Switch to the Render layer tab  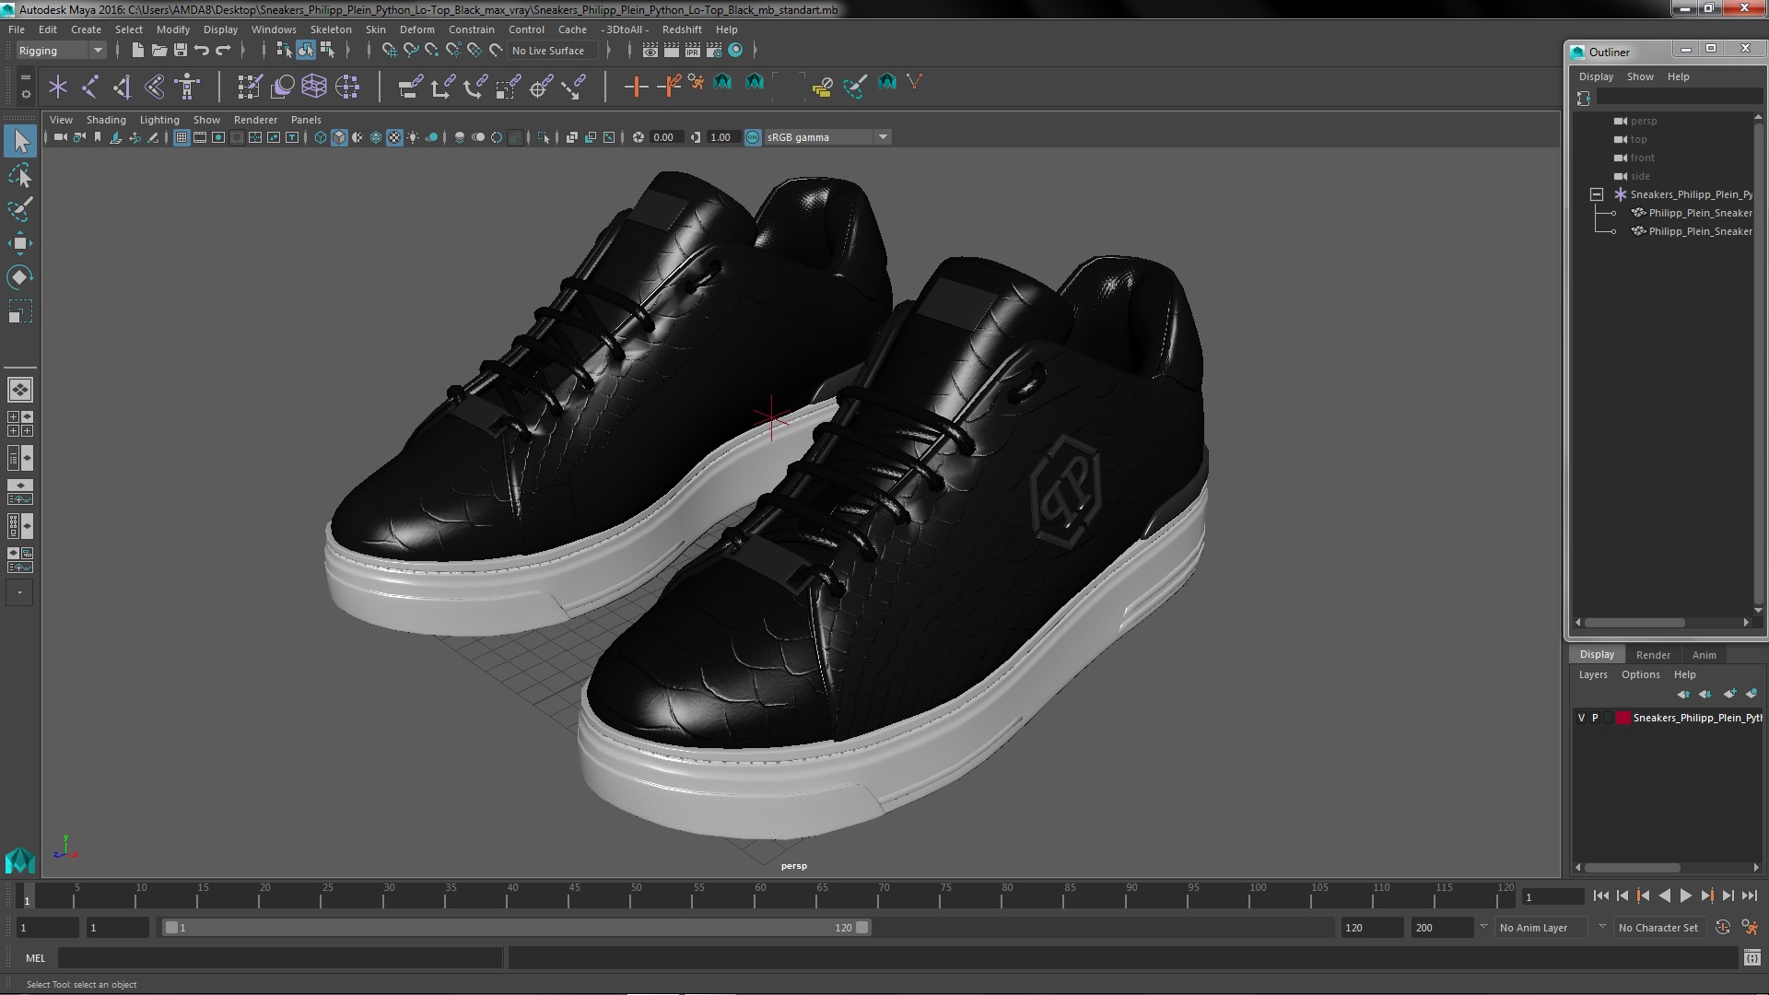(x=1653, y=655)
